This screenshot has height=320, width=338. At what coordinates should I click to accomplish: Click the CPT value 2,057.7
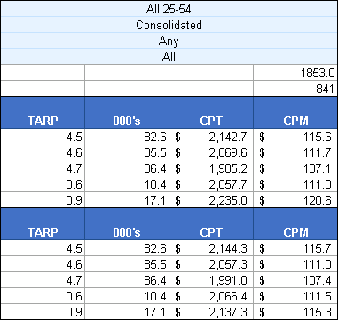[211, 184]
